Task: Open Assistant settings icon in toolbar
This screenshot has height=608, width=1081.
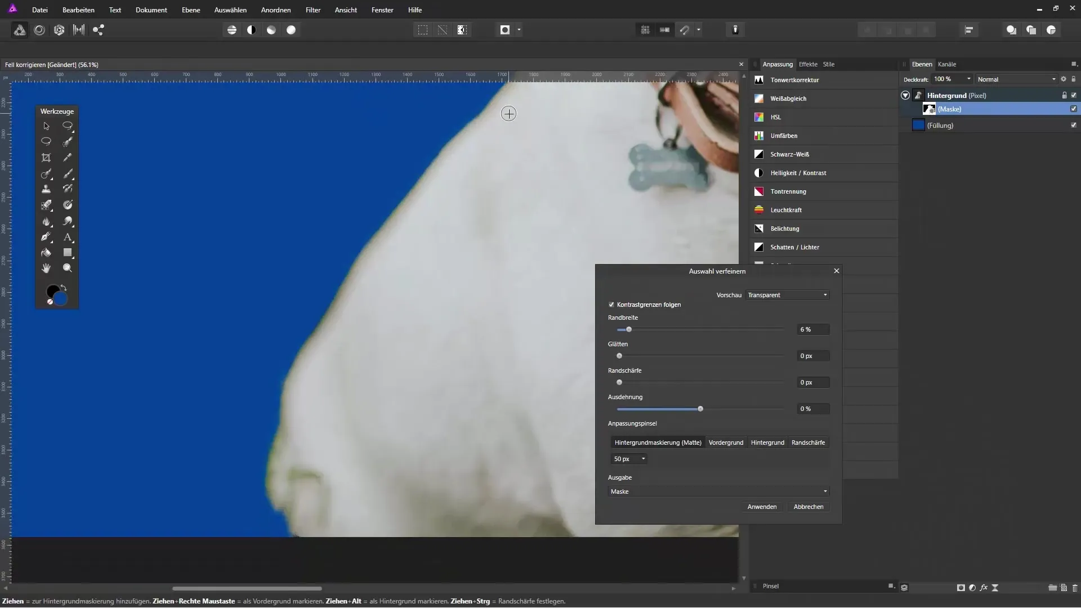Action: point(735,30)
